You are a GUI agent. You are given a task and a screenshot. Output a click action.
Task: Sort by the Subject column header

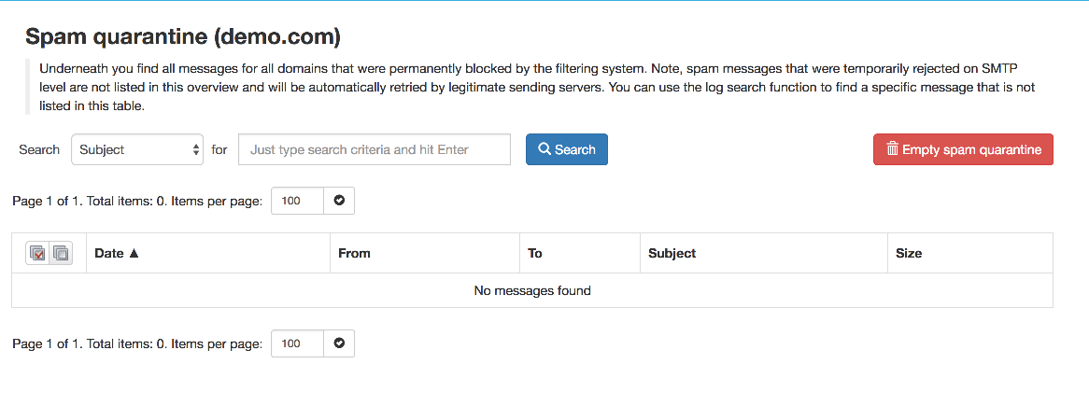coord(672,253)
